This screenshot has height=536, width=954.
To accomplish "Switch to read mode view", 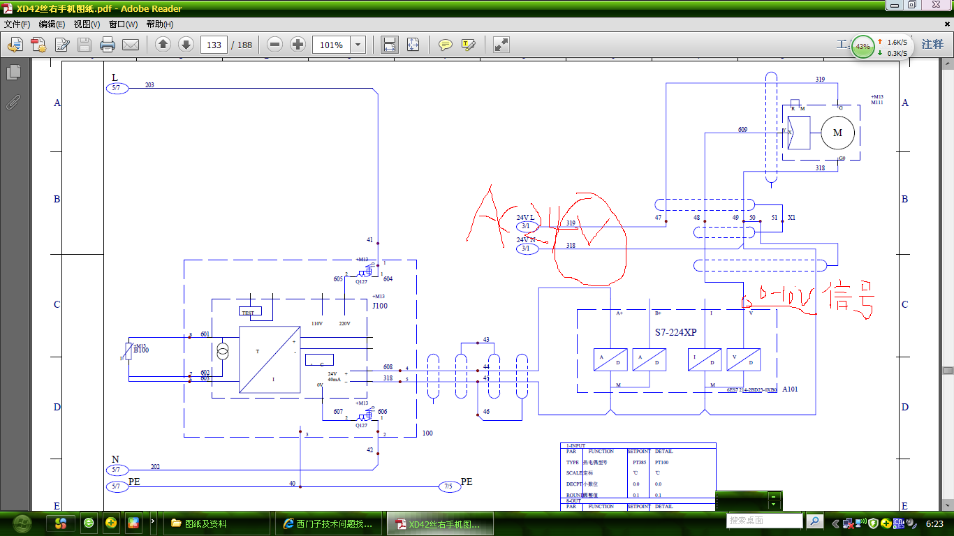I will point(501,45).
